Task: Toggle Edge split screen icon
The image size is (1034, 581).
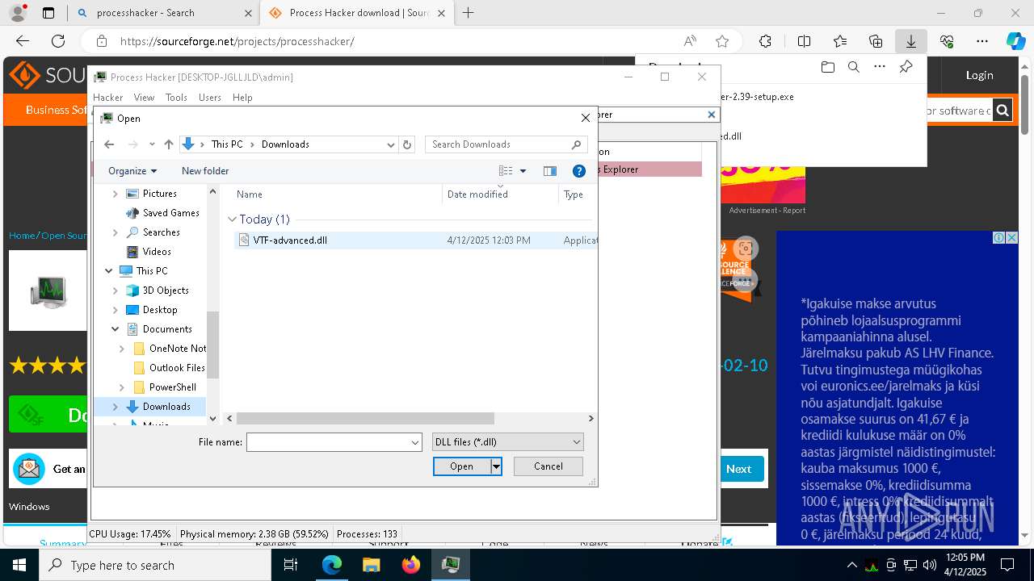Action: point(804,41)
